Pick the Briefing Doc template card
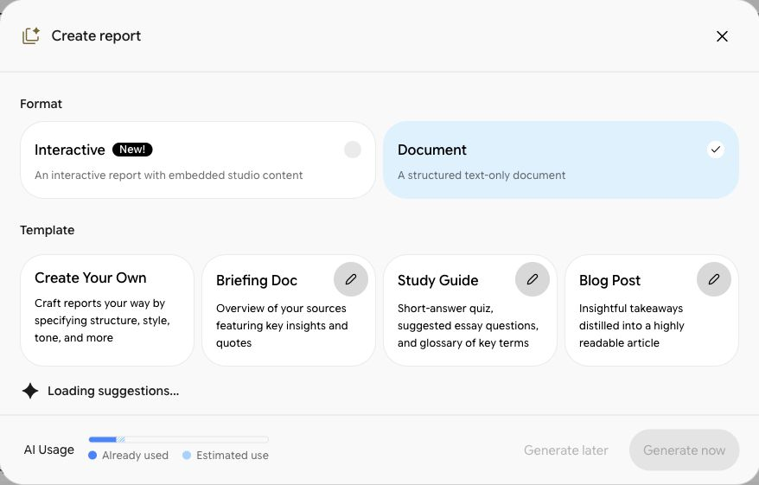Screen dimensions: 759x485 tap(289, 310)
